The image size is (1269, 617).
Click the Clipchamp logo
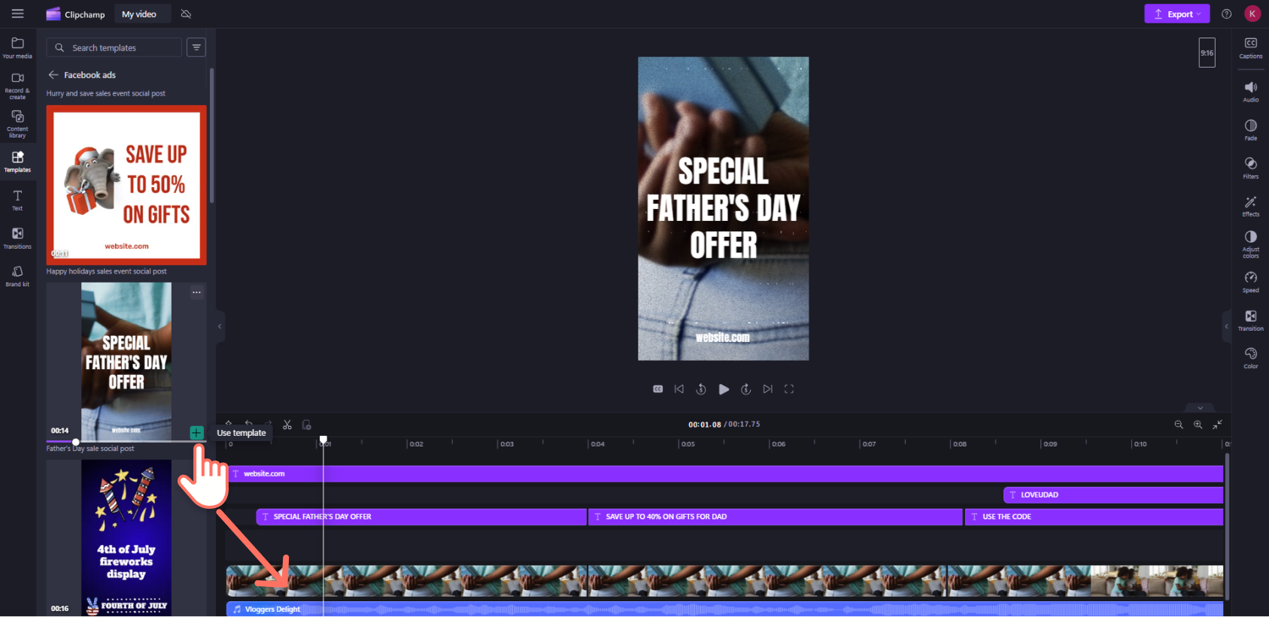[76, 14]
